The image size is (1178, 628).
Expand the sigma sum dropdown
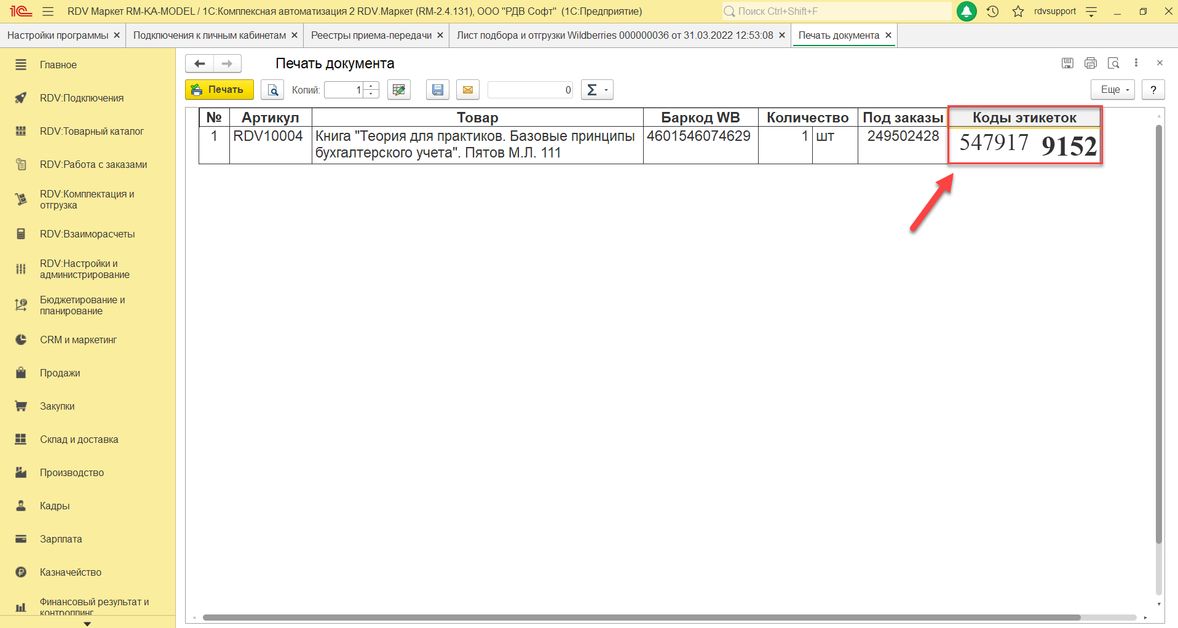tap(597, 90)
